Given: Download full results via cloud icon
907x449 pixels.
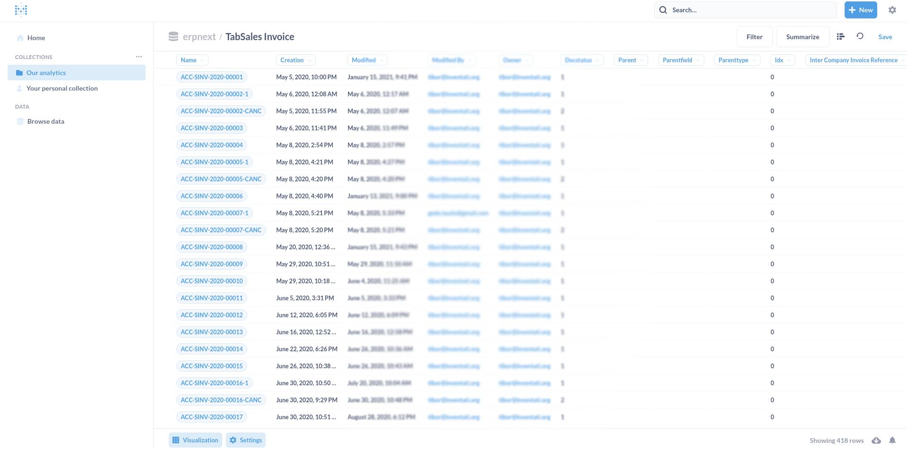Looking at the screenshot, I should click(876, 440).
